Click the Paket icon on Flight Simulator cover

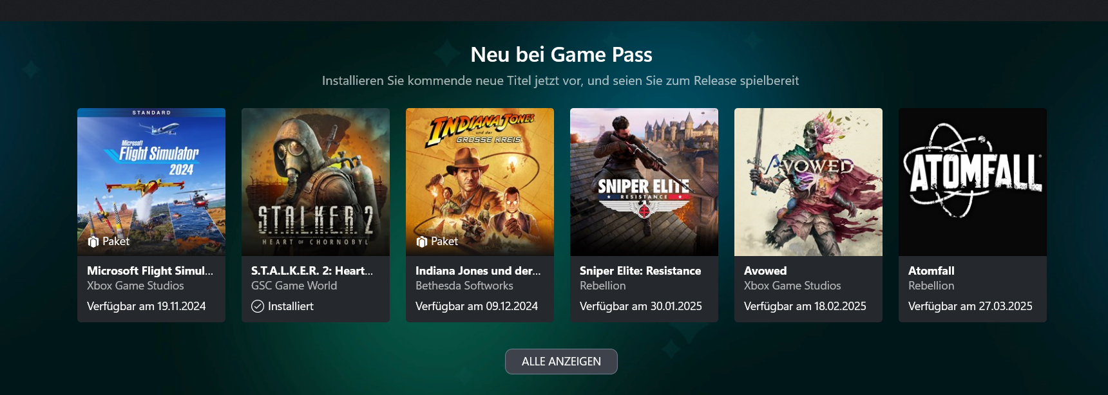click(93, 242)
